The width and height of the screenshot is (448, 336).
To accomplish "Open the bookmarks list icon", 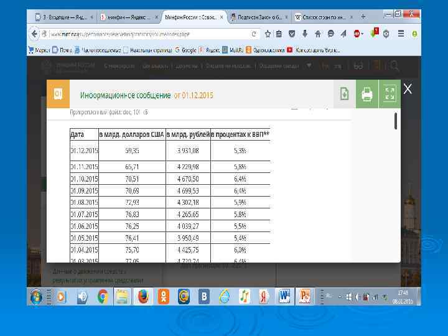I will [279, 34].
